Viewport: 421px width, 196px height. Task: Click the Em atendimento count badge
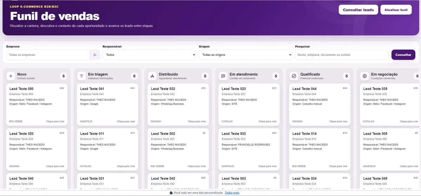(x=276, y=76)
